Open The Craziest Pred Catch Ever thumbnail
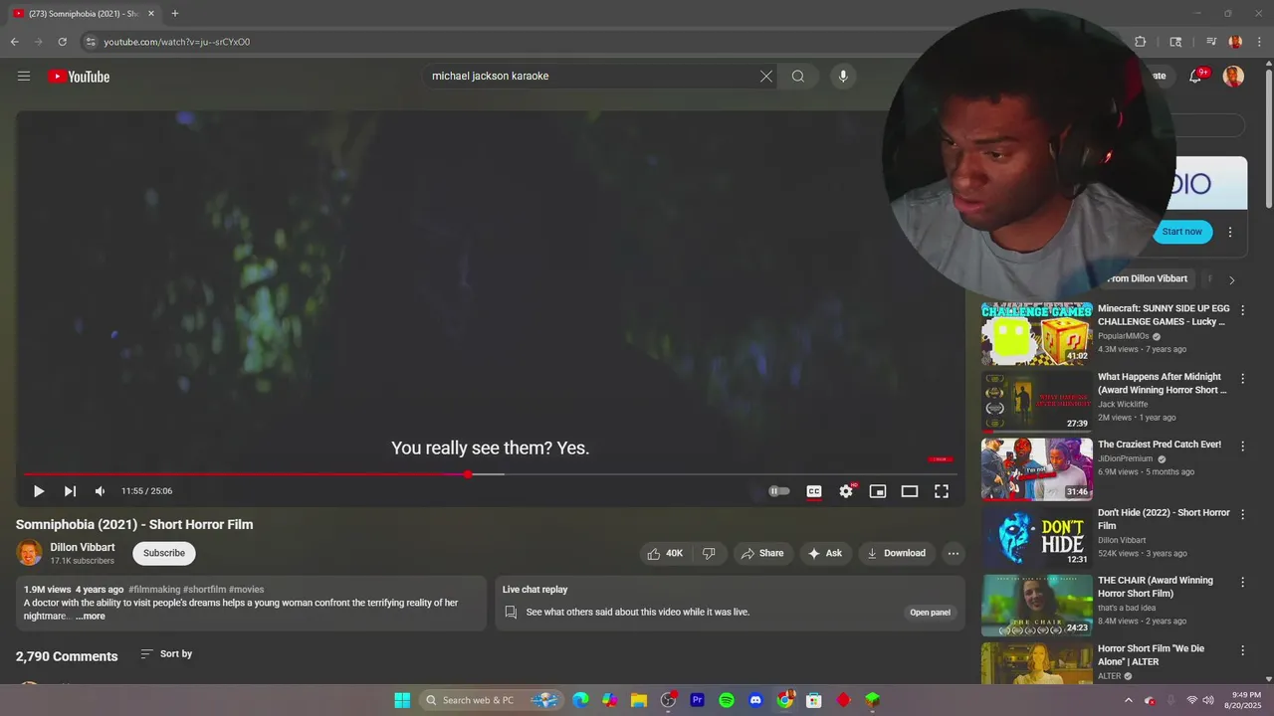 coord(1037,469)
